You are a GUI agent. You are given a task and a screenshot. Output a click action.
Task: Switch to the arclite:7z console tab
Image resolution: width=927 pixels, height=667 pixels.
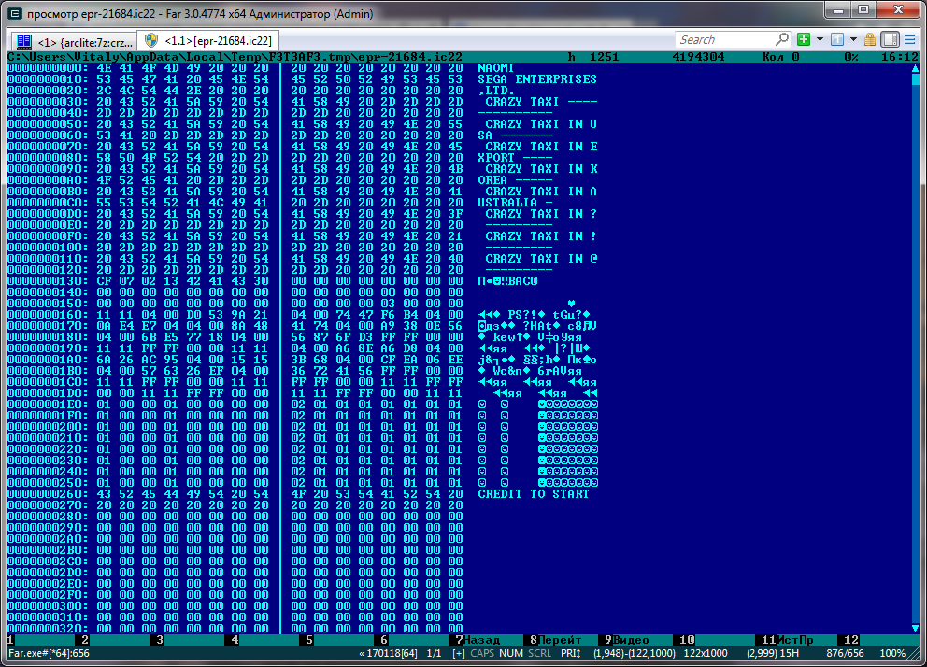(74, 41)
